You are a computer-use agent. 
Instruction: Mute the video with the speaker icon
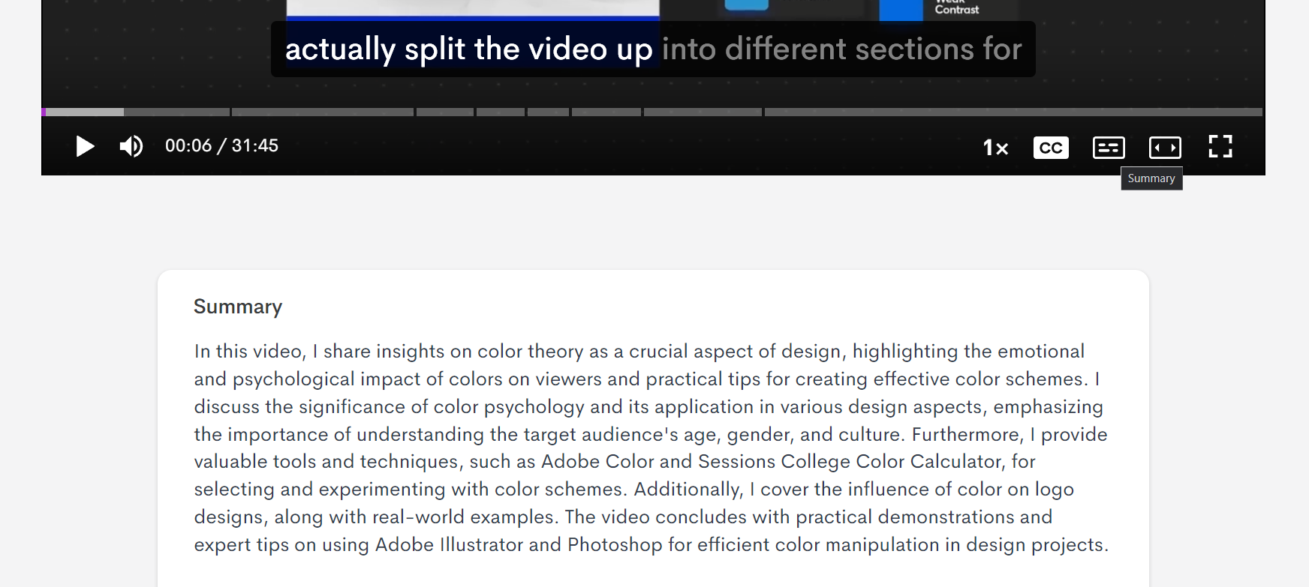coord(131,146)
